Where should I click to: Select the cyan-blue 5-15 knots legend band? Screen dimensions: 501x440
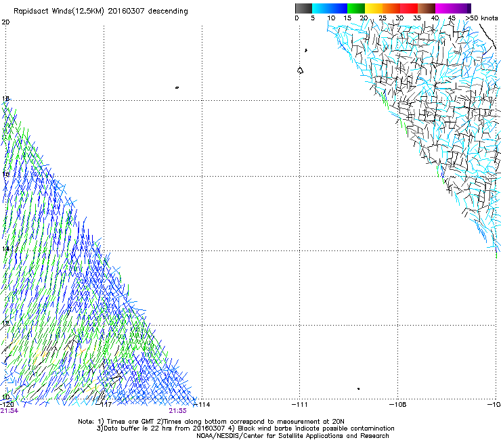click(x=330, y=8)
